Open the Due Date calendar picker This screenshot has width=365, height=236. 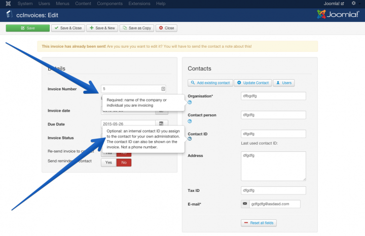(161, 123)
